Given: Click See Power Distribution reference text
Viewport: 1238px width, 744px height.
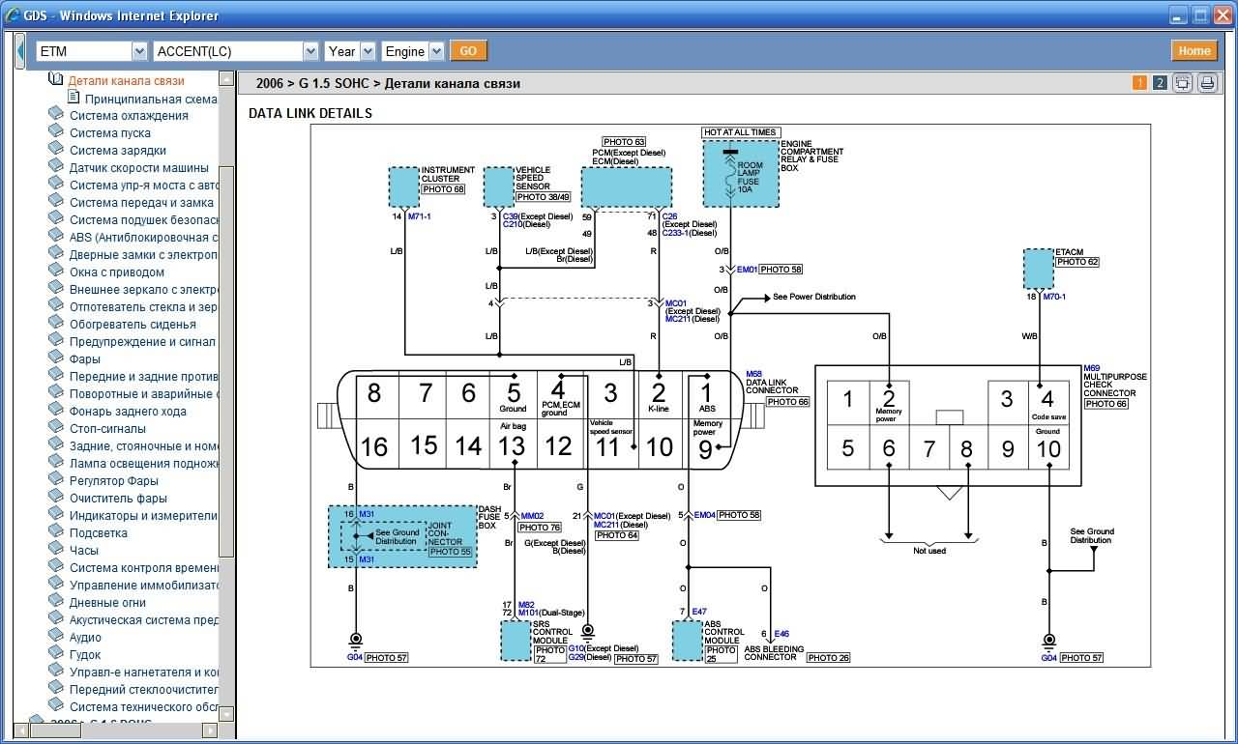Looking at the screenshot, I should click(814, 298).
